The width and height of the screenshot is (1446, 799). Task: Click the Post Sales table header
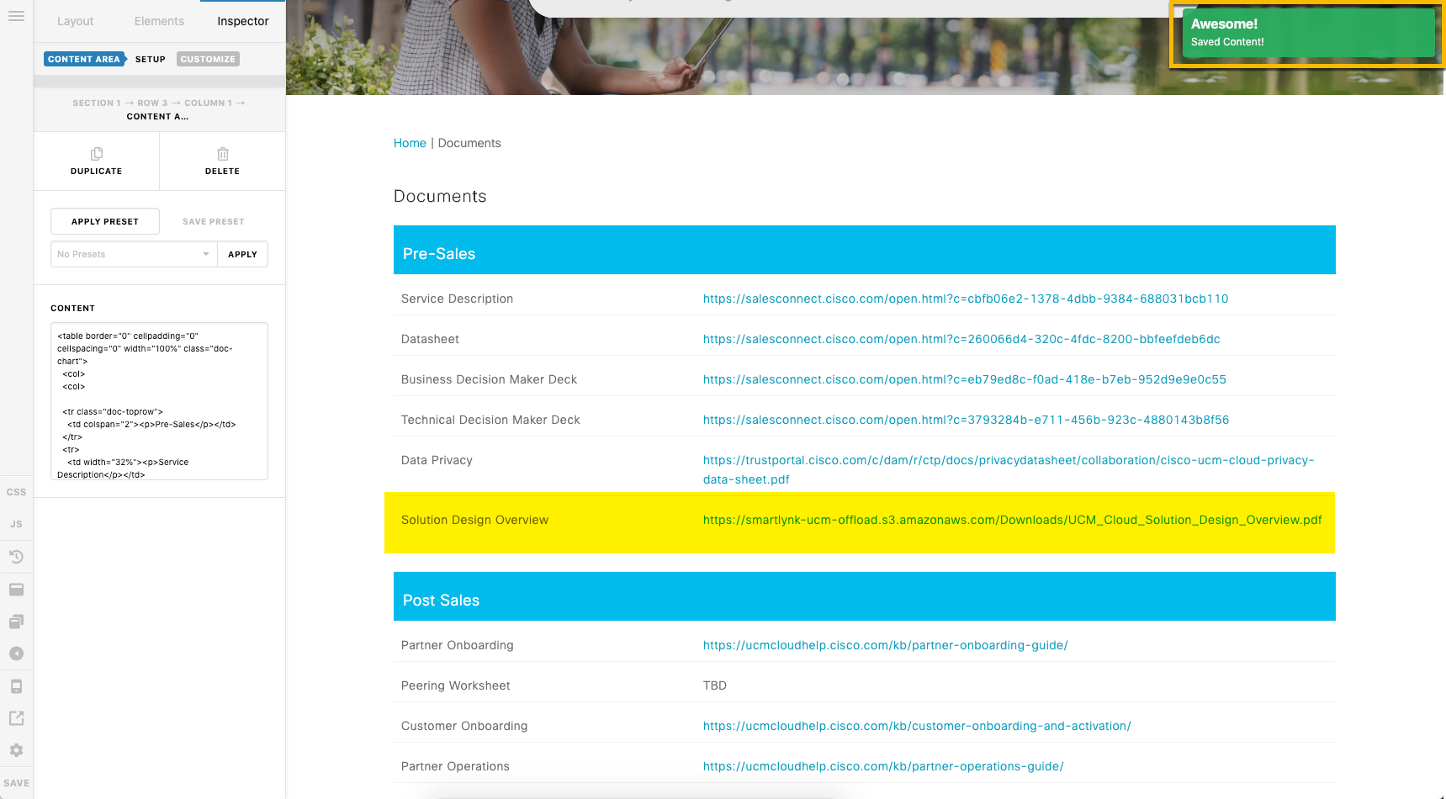pyautogui.click(x=864, y=596)
